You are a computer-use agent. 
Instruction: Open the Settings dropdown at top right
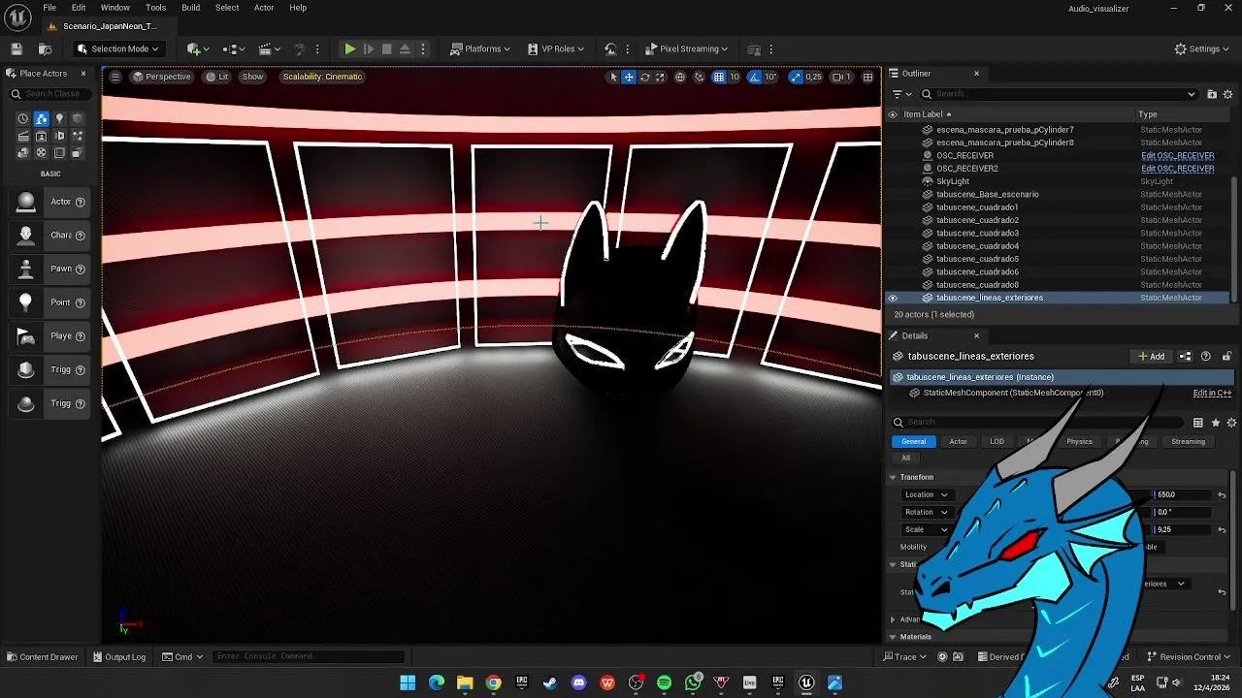1201,48
